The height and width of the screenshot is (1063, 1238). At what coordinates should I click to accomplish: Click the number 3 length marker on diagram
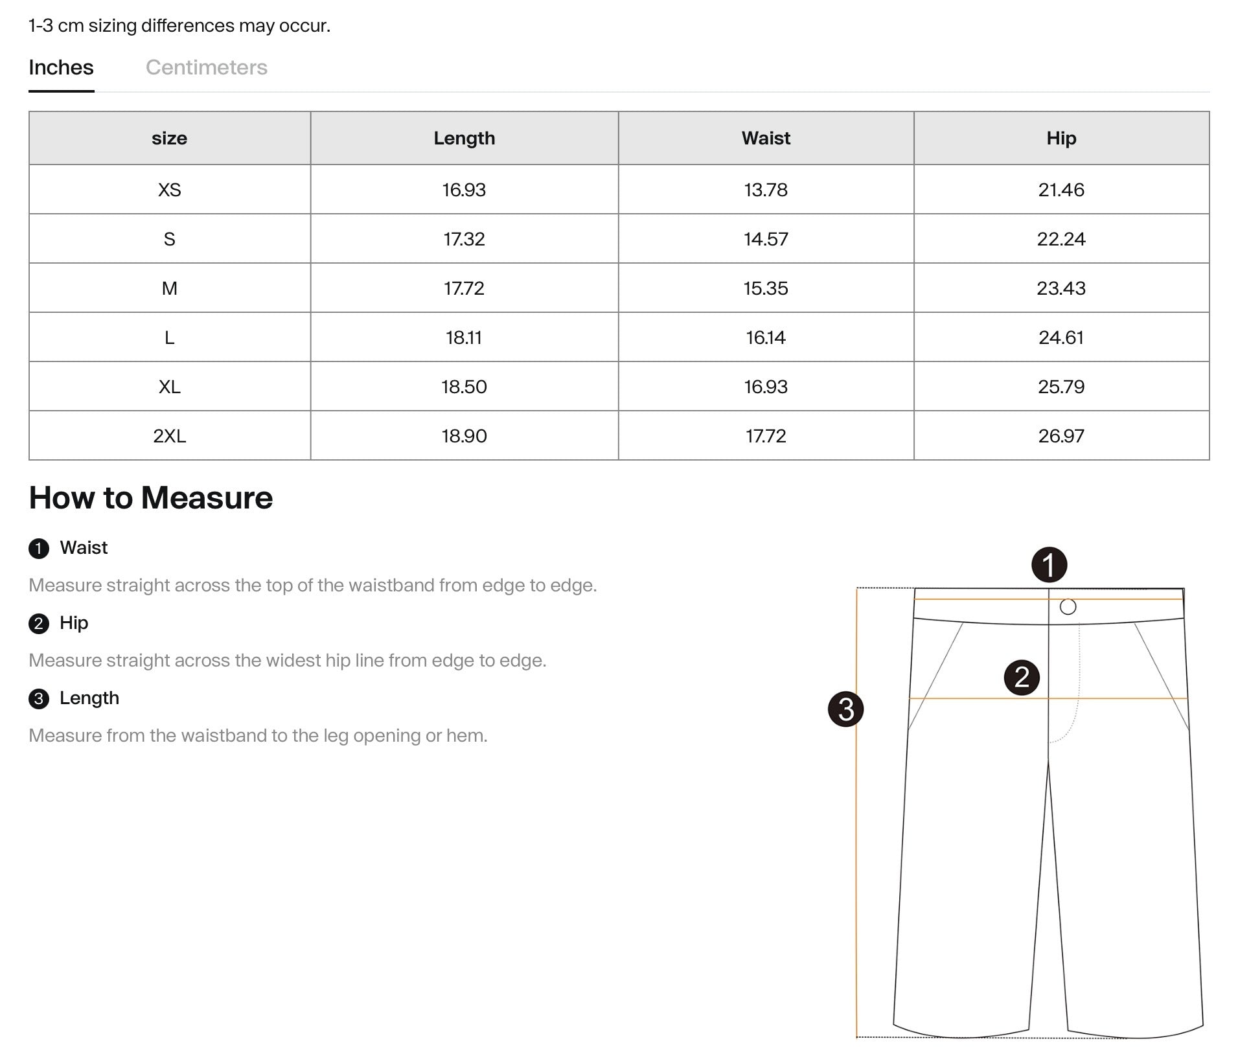click(845, 709)
